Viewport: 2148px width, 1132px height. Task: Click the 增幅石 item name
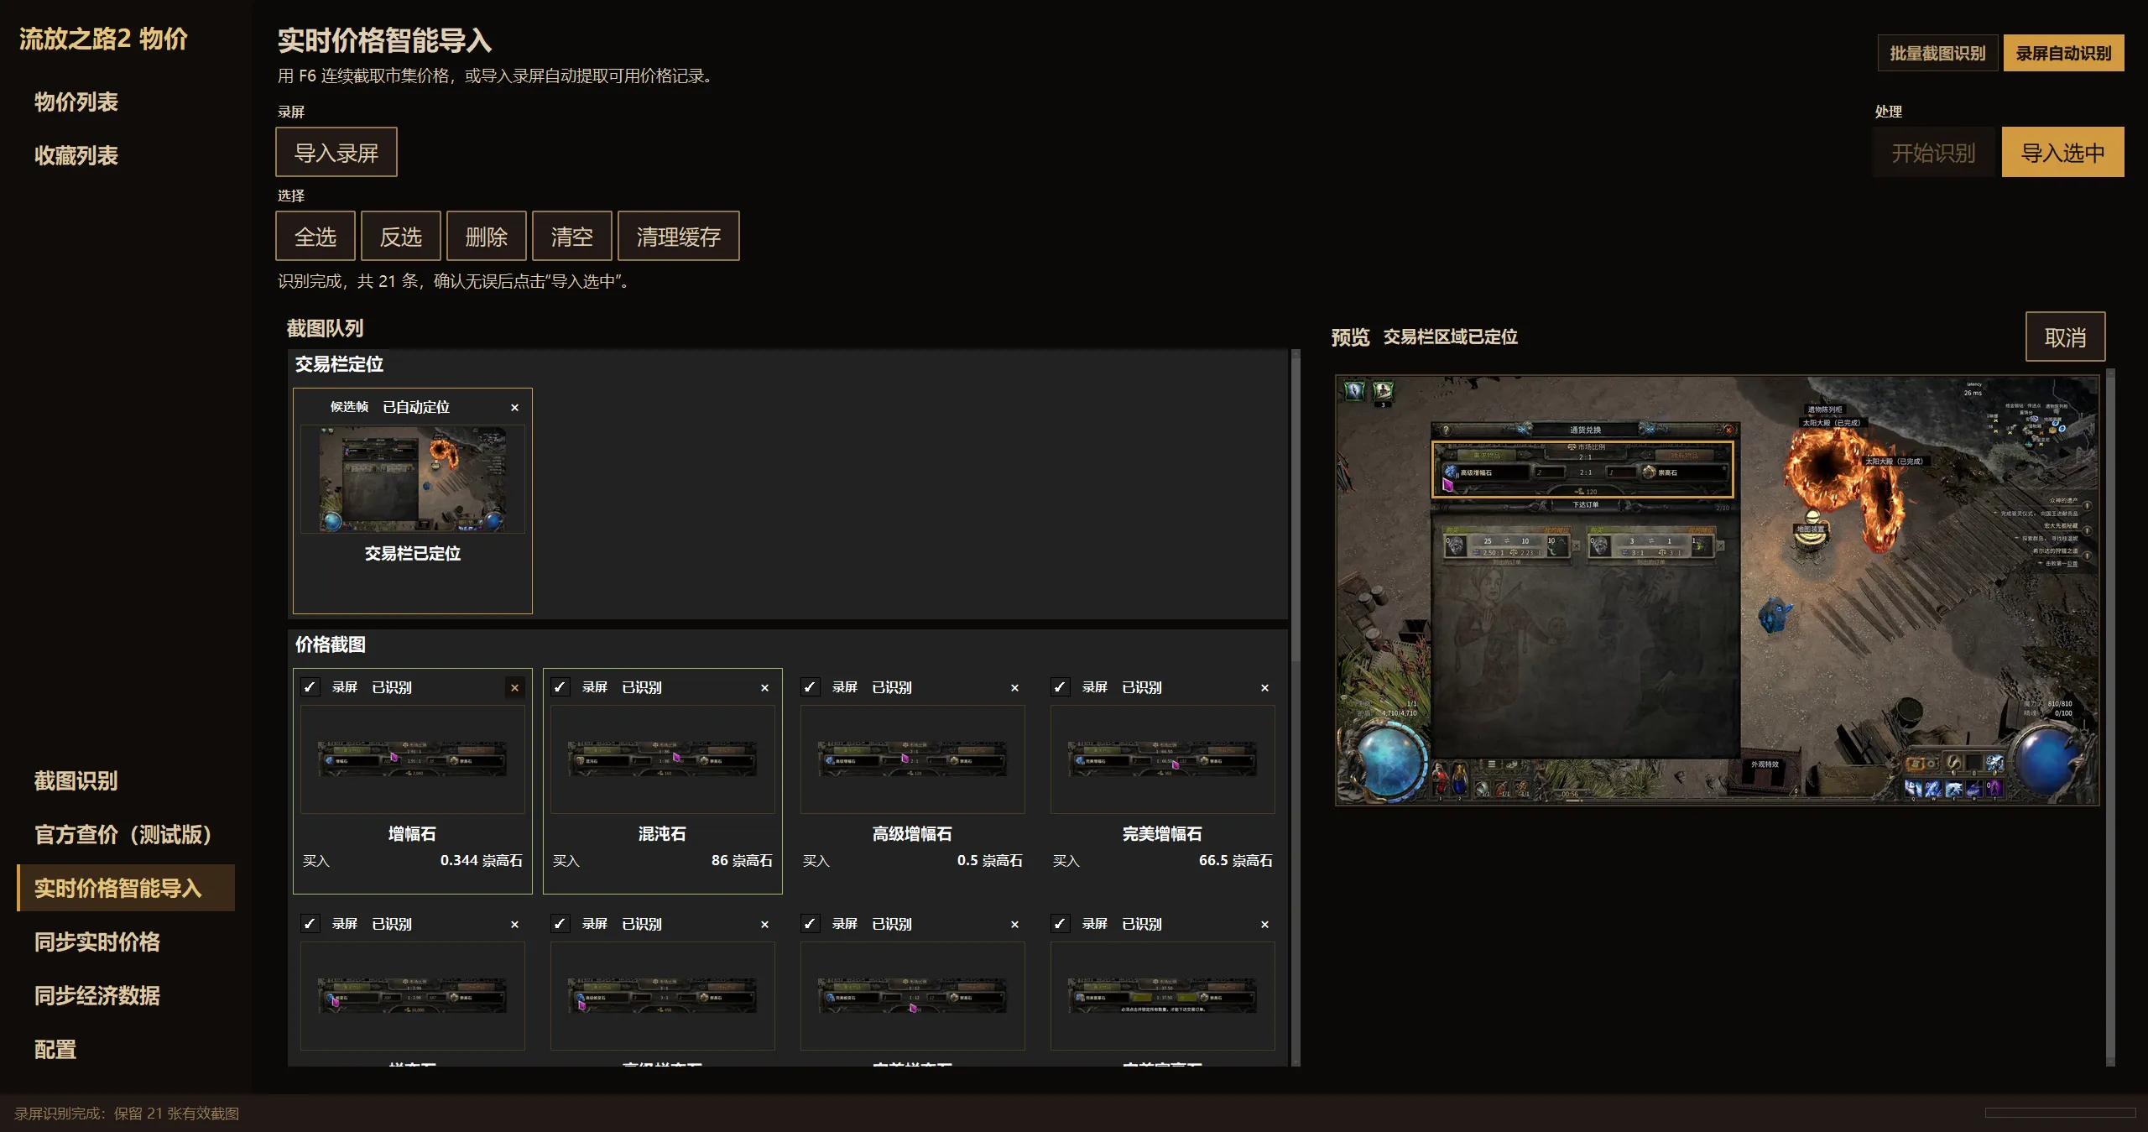click(x=412, y=834)
